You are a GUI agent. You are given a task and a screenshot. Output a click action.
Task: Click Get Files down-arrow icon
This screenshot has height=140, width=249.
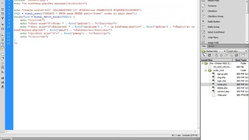coord(216,55)
